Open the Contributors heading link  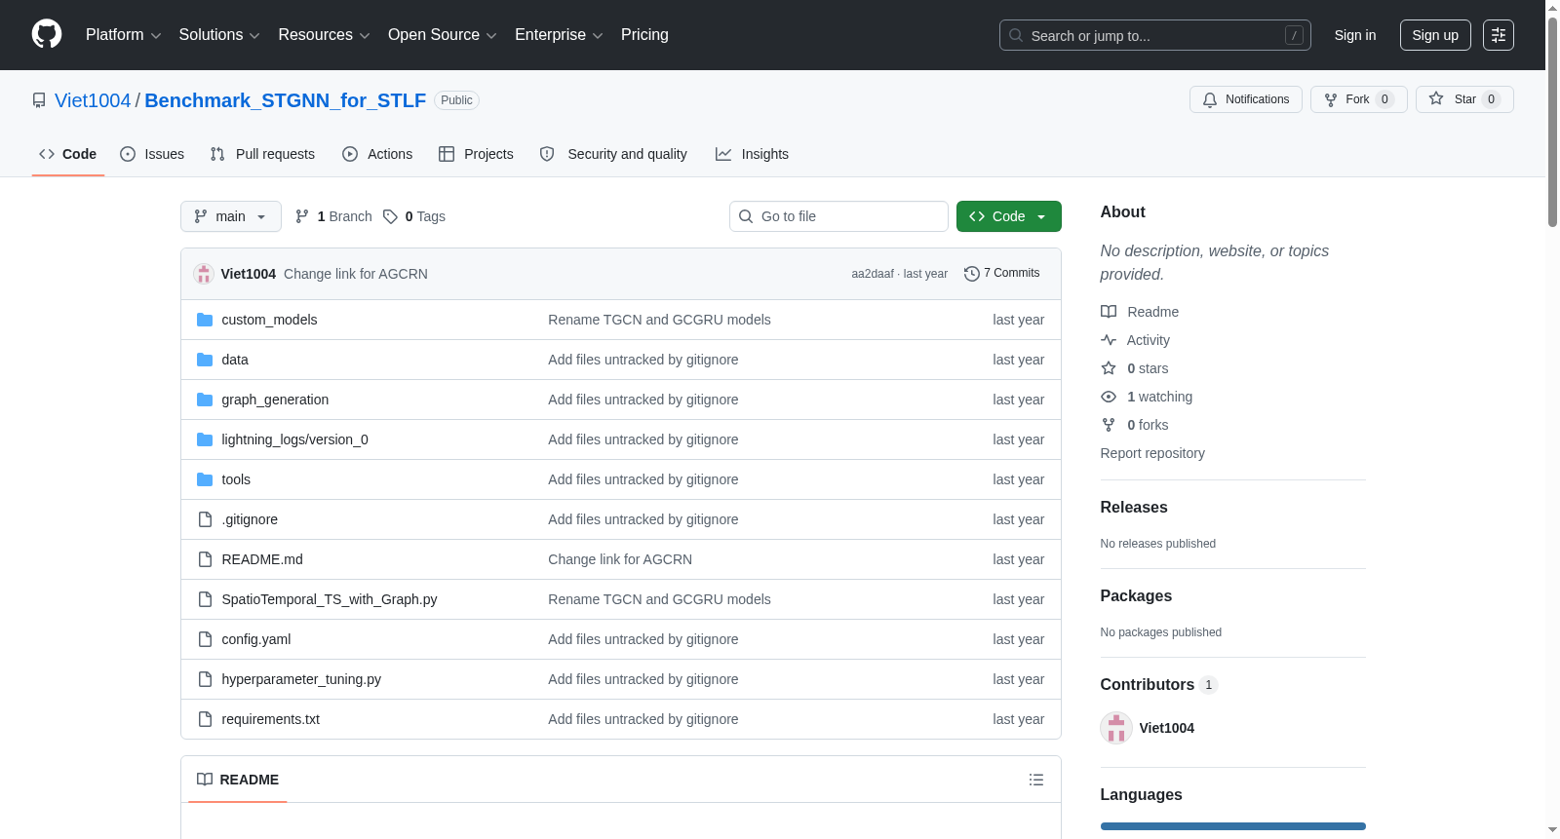[1158, 685]
